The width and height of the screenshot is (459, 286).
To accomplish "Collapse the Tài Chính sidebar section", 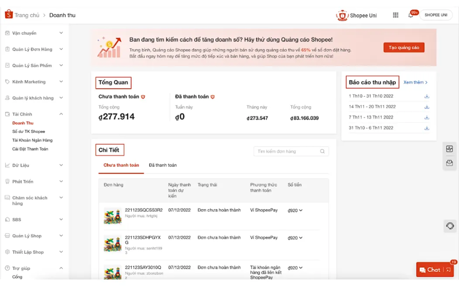I will pyautogui.click(x=61, y=114).
